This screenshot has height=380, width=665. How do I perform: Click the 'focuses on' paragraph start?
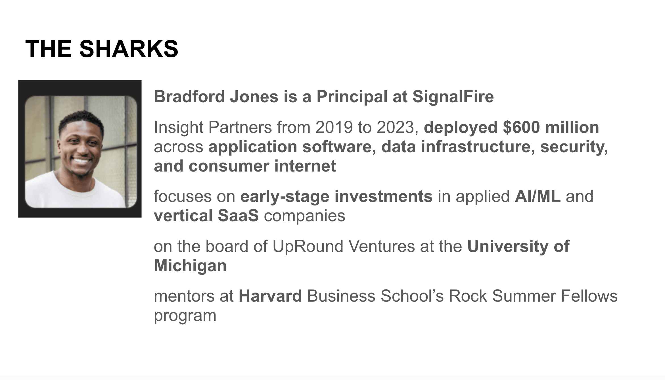tap(195, 196)
